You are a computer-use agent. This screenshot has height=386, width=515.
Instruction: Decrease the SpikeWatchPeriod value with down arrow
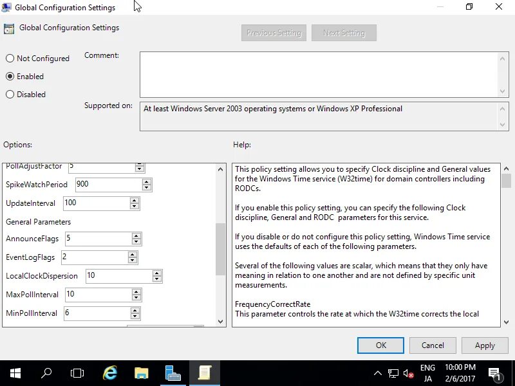[x=147, y=187]
